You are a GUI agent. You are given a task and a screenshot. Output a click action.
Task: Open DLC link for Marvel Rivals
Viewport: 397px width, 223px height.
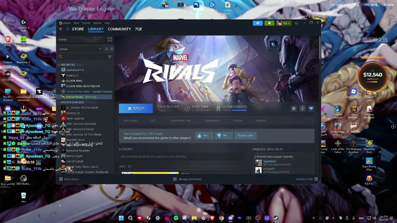tap(153, 120)
